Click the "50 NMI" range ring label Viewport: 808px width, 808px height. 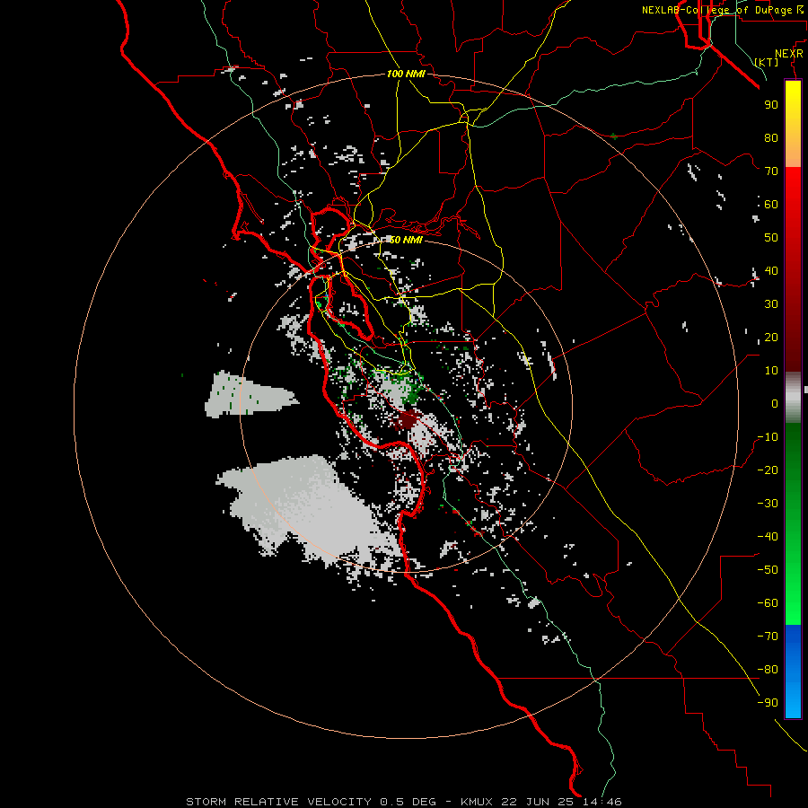tap(405, 240)
